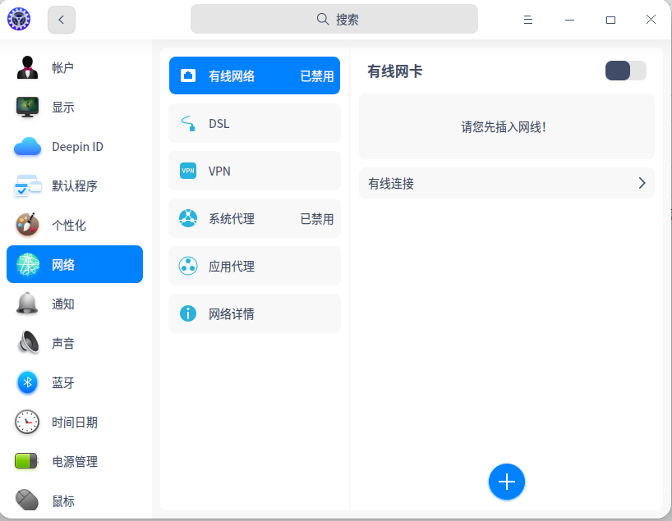Enable the disabled wired network adapter
The width and height of the screenshot is (672, 521).
coord(625,71)
